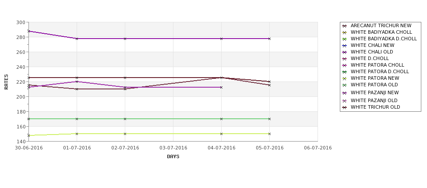Click the WHITE D.CHOLL legend marker
The height and width of the screenshot is (188, 427).
345,59
